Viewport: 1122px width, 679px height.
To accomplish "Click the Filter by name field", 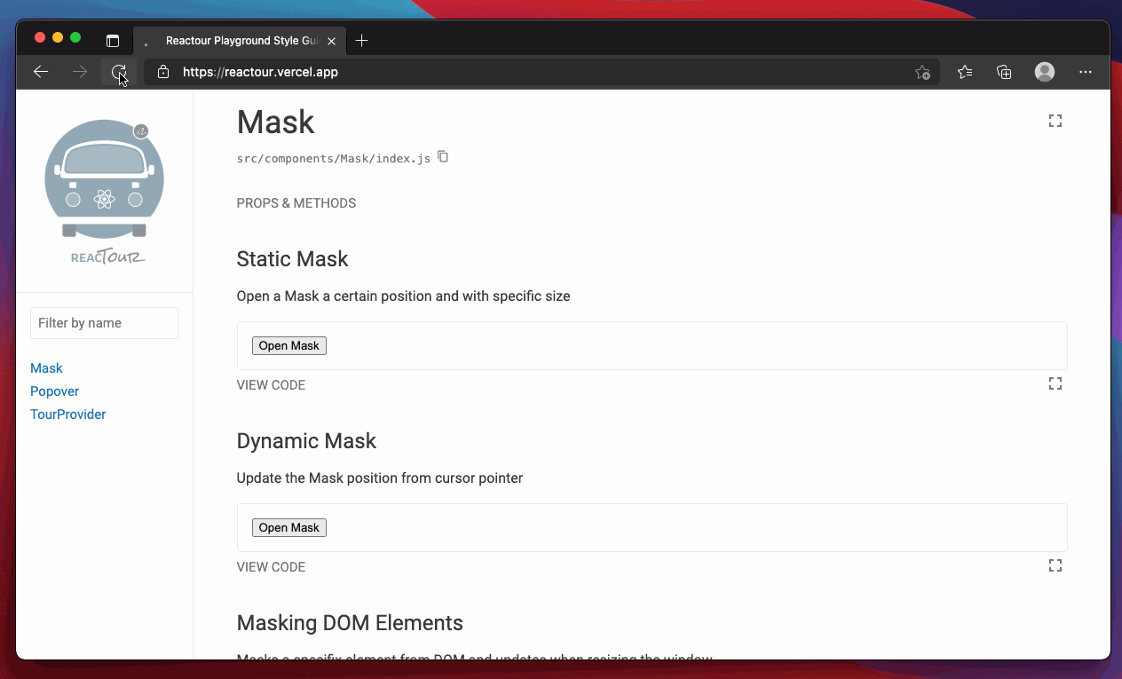I will click(105, 323).
